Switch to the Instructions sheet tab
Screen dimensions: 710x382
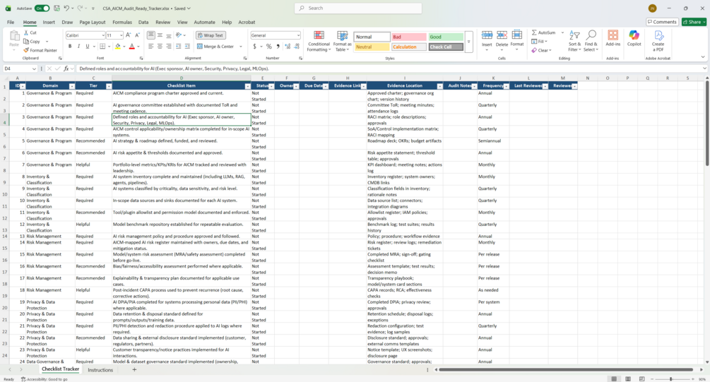(100, 370)
